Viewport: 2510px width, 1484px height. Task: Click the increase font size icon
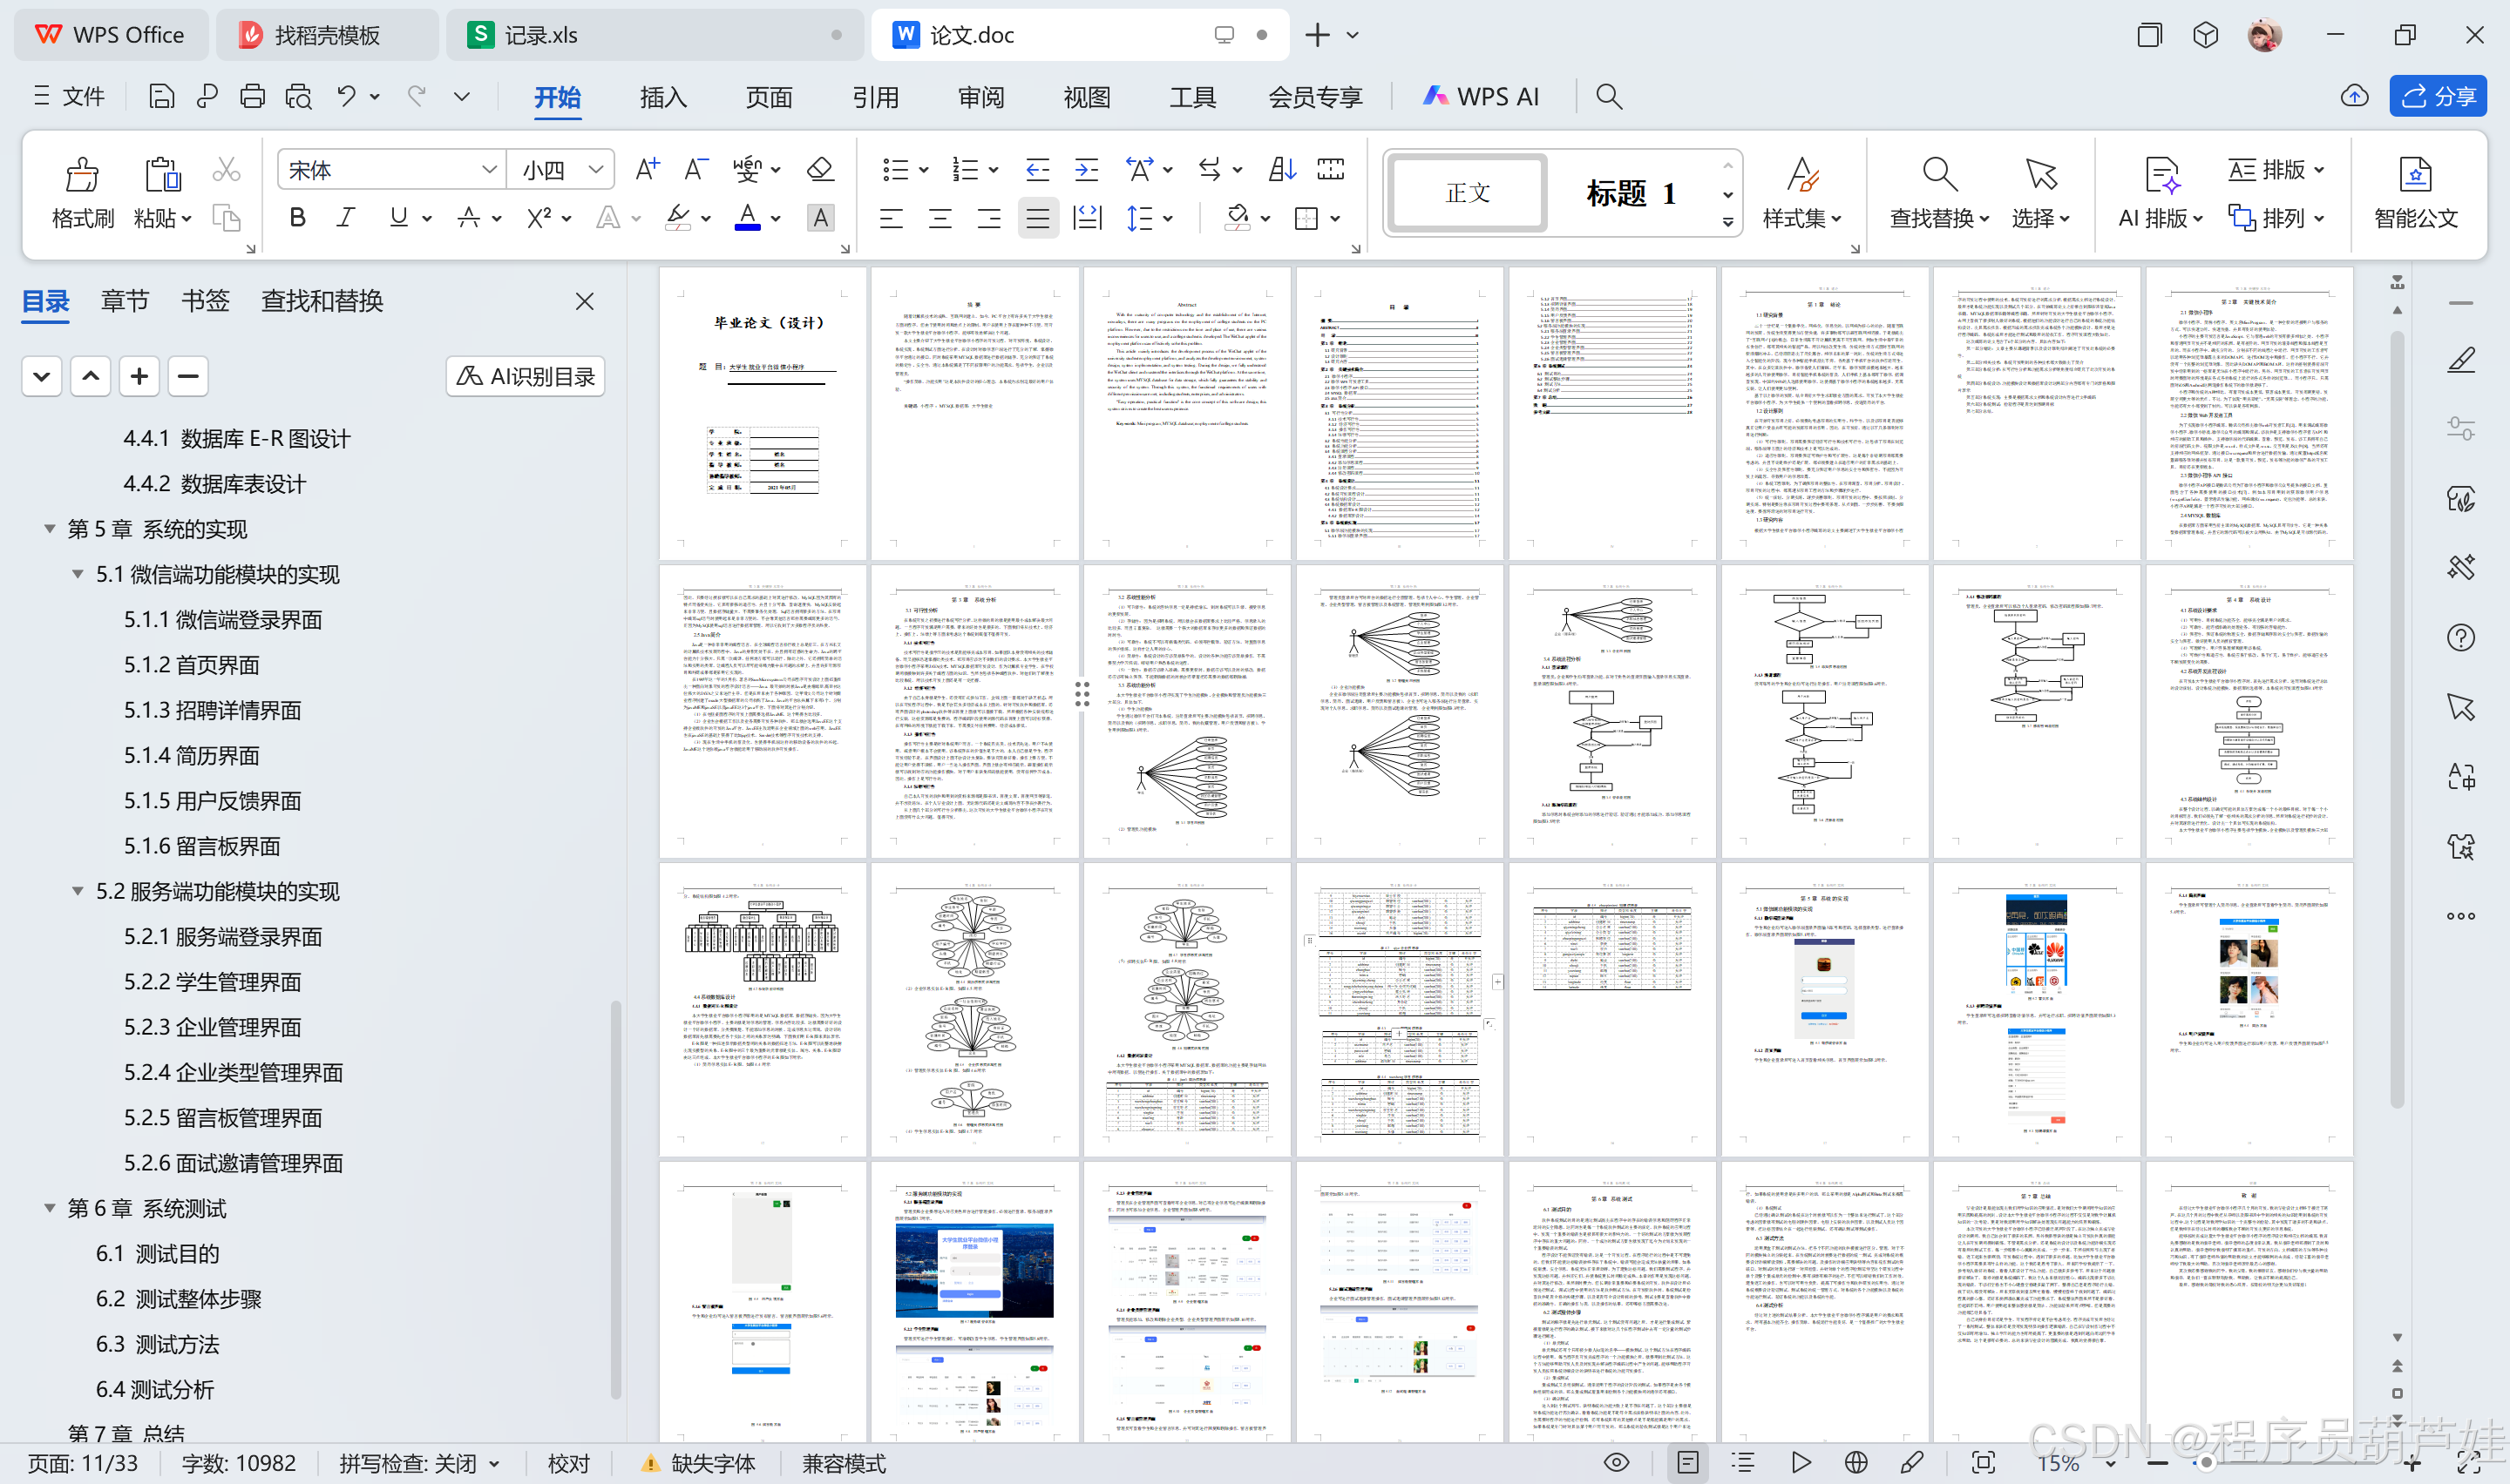[647, 170]
